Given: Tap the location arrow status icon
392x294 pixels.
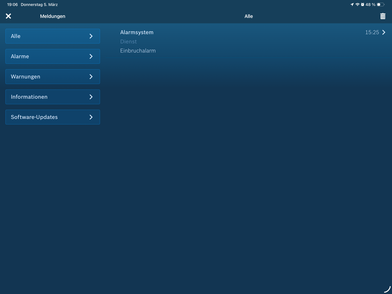Looking at the screenshot, I should click(x=352, y=4).
